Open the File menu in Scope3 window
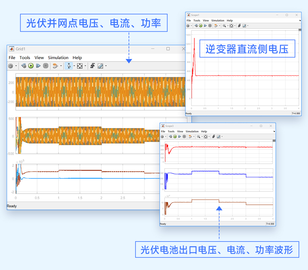 pos(163,132)
